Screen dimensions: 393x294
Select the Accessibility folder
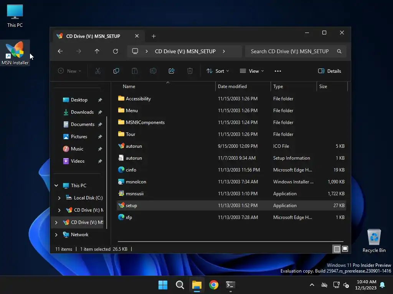(x=231, y=99)
